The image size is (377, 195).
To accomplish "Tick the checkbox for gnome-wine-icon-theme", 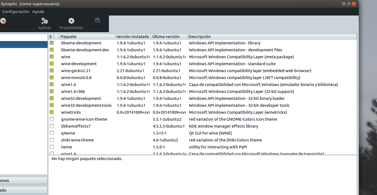I will pyautogui.click(x=52, y=119).
